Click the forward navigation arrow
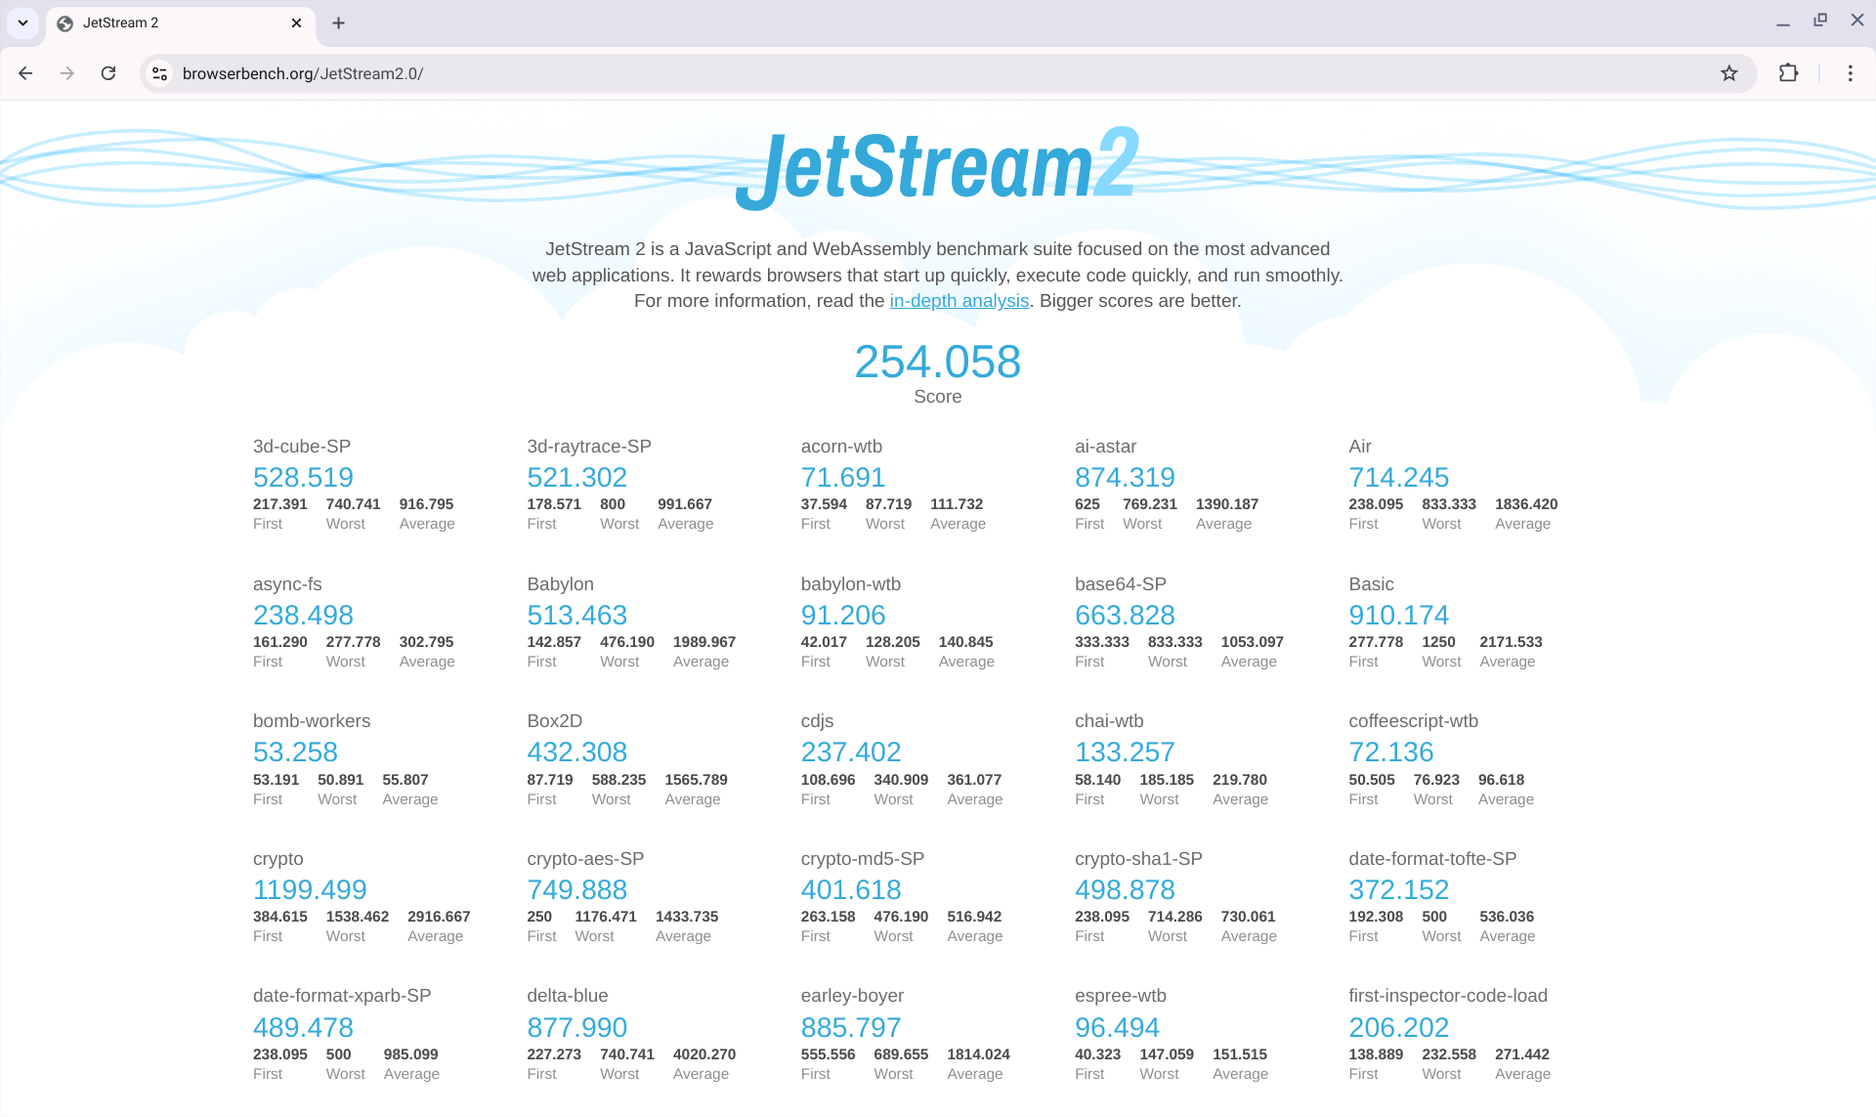Image resolution: width=1876 pixels, height=1117 pixels. coord(66,73)
